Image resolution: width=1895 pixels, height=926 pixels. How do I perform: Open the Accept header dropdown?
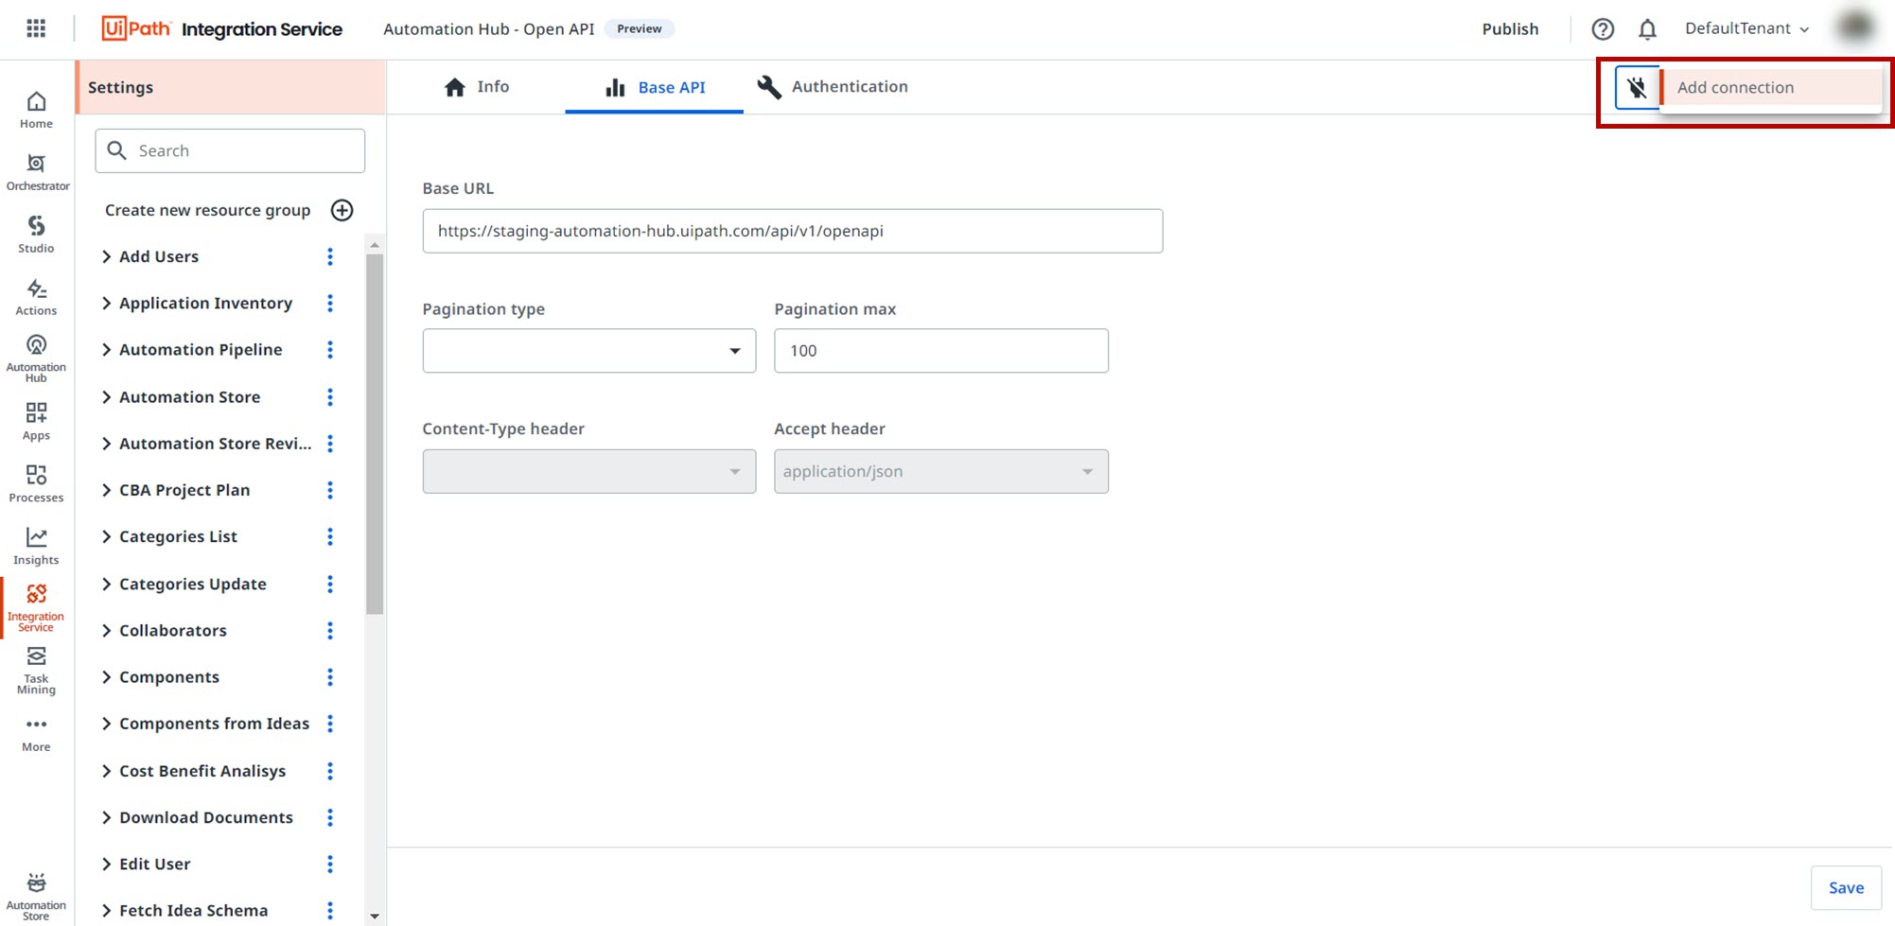tap(941, 471)
